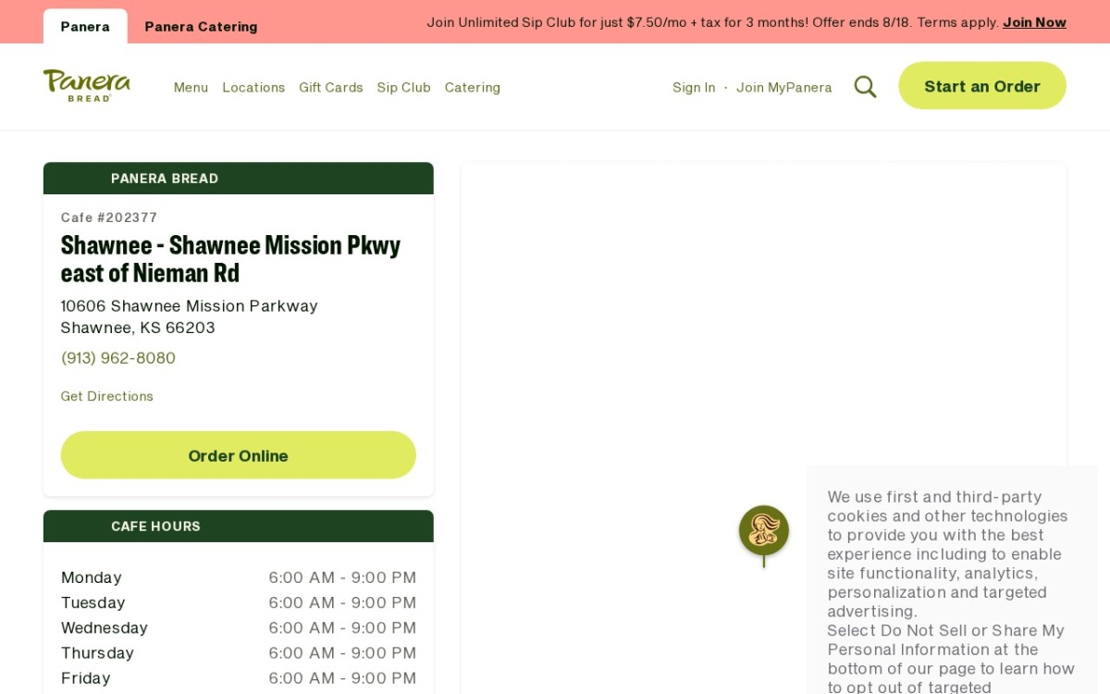The image size is (1110, 694).
Task: Click the Join Now banner link
Action: [1034, 22]
